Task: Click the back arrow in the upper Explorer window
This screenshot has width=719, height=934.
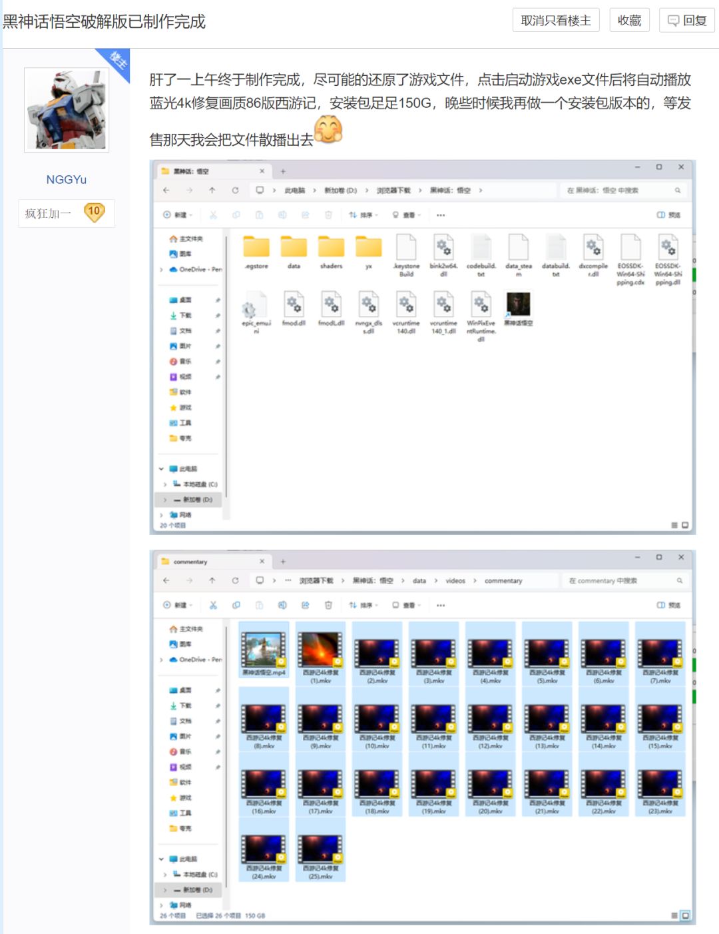Action: (166, 190)
